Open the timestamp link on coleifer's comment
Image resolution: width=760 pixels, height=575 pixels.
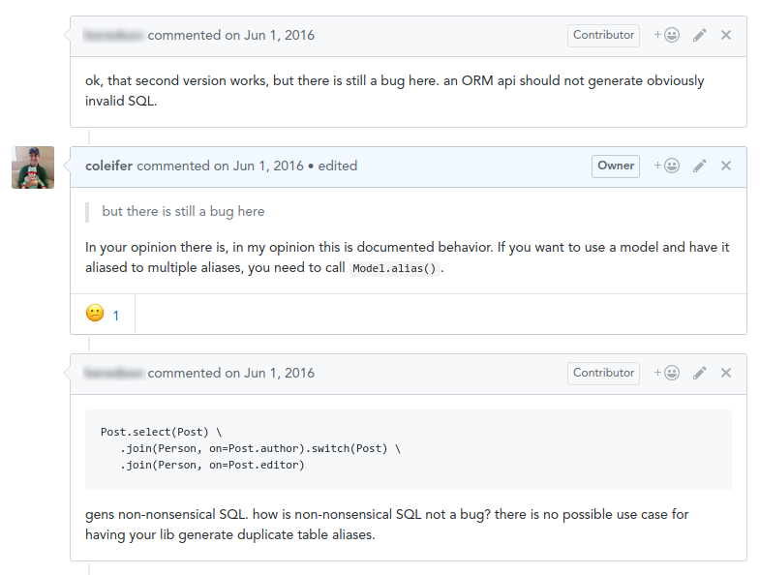[268, 166]
